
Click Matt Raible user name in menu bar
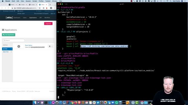click(176, 1)
